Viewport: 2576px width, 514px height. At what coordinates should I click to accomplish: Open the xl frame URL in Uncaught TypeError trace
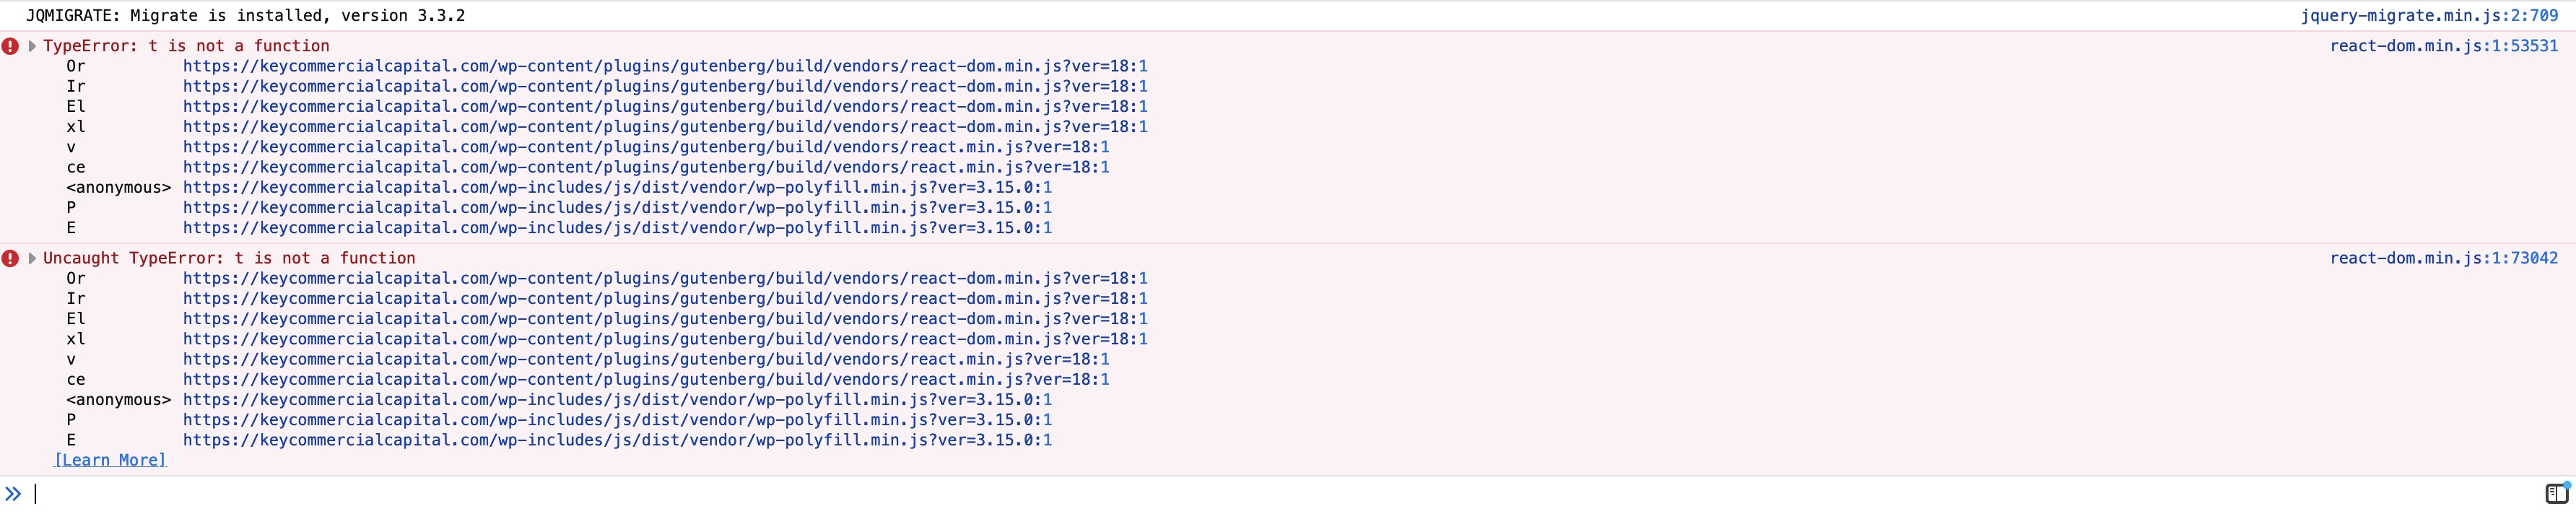665,339
